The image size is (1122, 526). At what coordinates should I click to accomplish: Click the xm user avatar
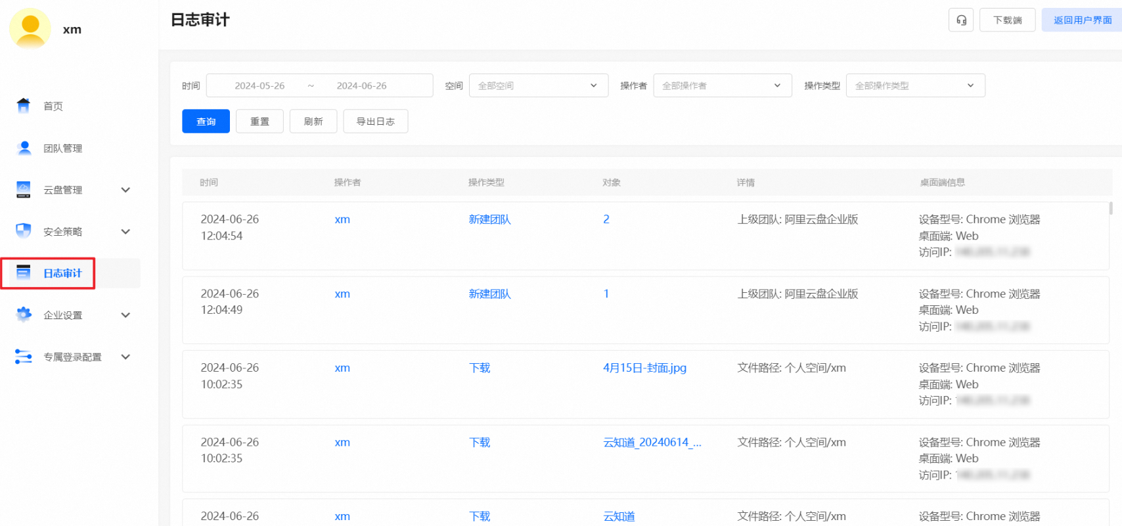click(x=30, y=29)
